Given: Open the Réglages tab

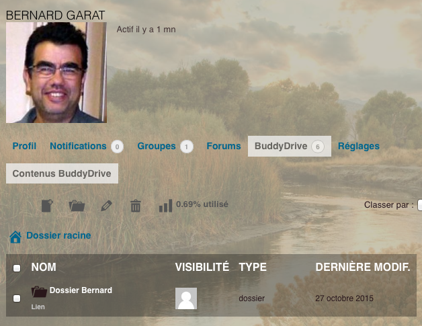Looking at the screenshot, I should tap(358, 146).
